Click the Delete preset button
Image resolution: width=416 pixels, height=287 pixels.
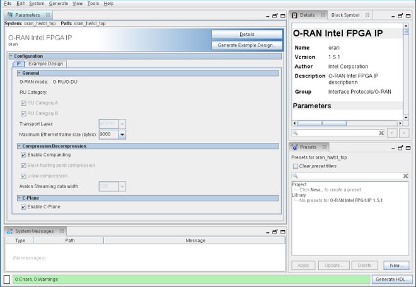[x=364, y=265]
